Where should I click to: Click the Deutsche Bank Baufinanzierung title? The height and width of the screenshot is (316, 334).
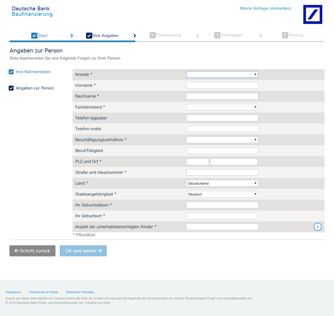32,11
